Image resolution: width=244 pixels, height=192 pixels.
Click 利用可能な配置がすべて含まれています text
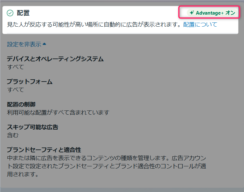[58, 112]
